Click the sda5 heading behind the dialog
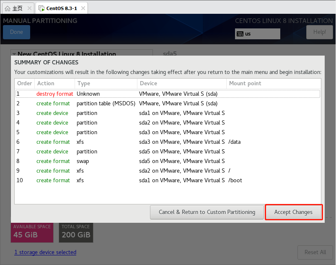The height and width of the screenshot is (265, 336). [x=170, y=54]
